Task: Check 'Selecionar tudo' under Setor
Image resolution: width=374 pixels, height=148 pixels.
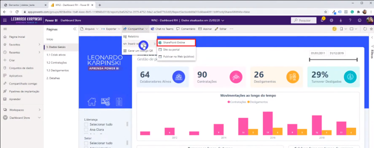Action: [86, 143]
